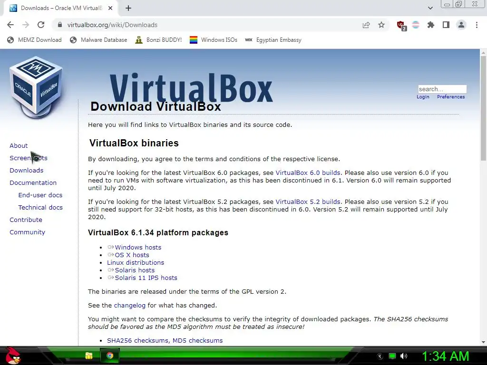
Task: Open the MD5 checksums link
Action: click(197, 340)
